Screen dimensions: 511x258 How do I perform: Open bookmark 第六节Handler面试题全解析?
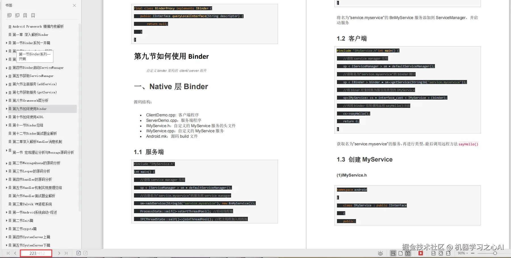click(x=34, y=196)
